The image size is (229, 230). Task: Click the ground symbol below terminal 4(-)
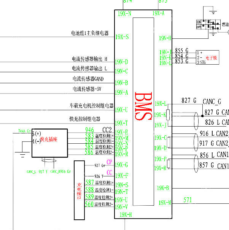pyautogui.click(x=22, y=155)
